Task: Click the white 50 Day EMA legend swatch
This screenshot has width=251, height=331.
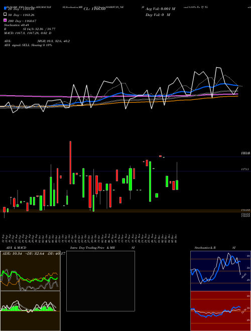Action: pos(6,15)
